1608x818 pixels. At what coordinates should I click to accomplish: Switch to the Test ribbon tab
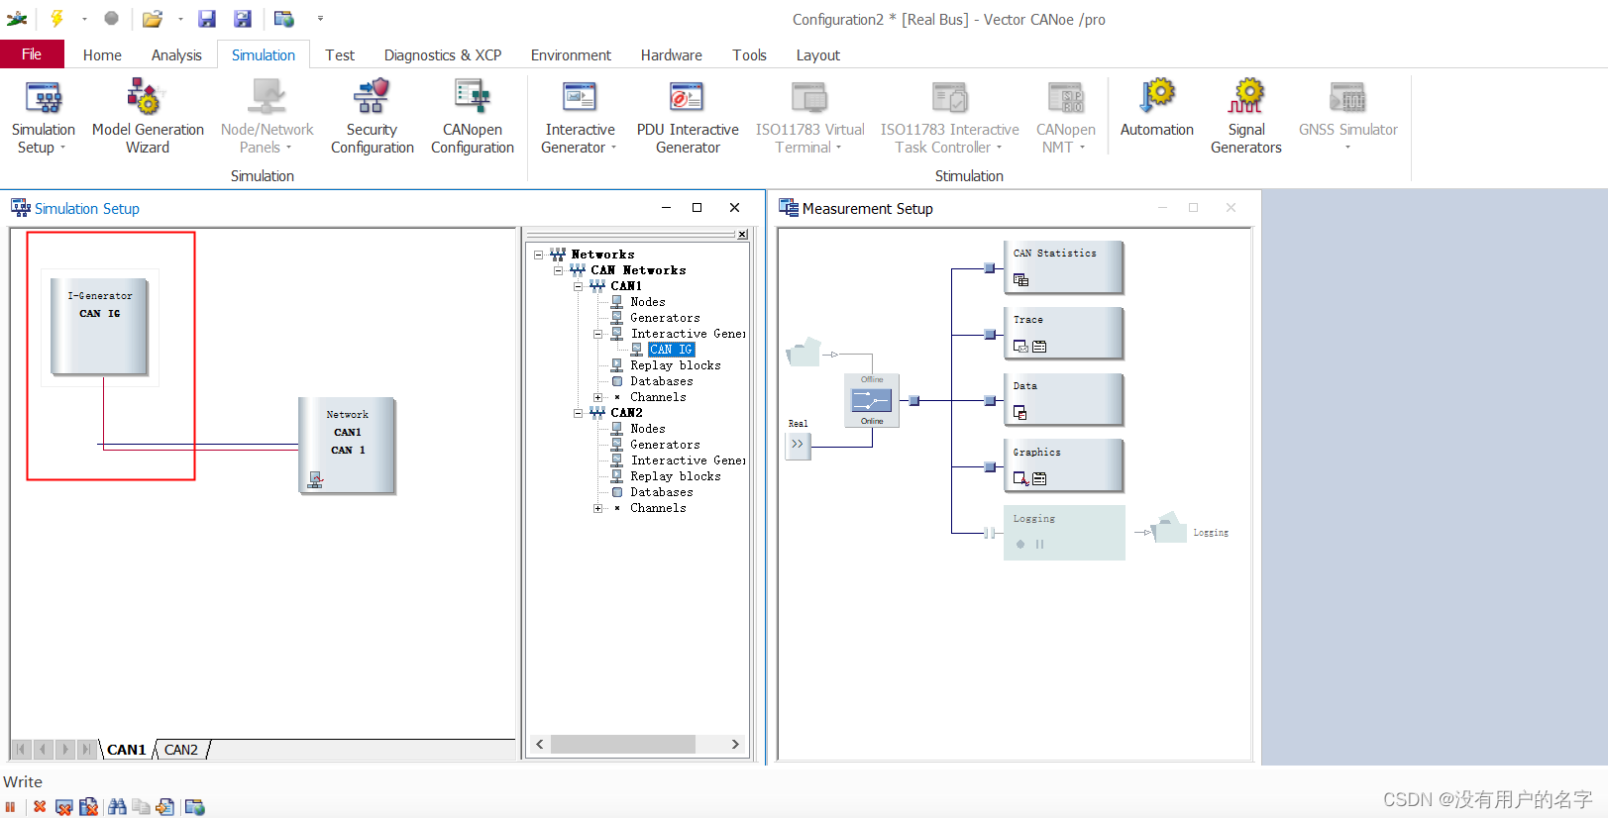[340, 55]
